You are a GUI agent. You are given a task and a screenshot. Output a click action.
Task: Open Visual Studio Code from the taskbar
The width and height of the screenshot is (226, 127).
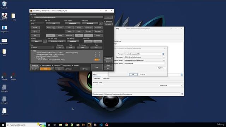(101, 125)
